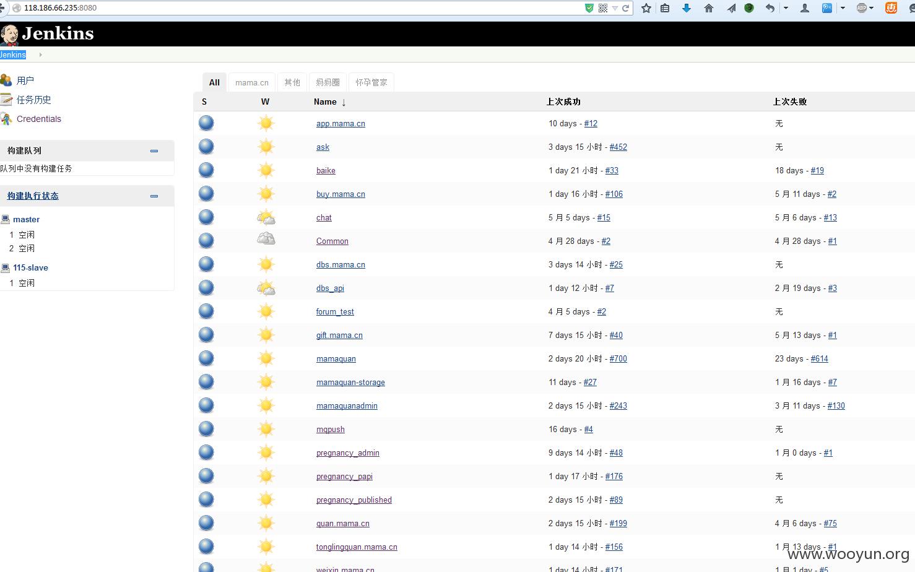Open the 任务历史 sidebar link
Screen dimensions: 915x572
34,100
